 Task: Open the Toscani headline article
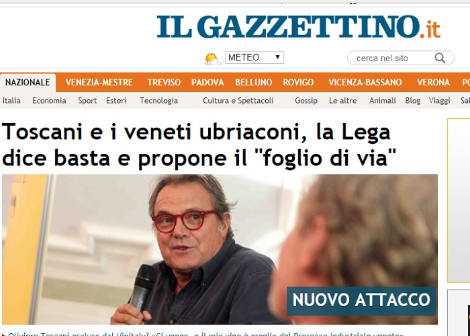pos(199,144)
